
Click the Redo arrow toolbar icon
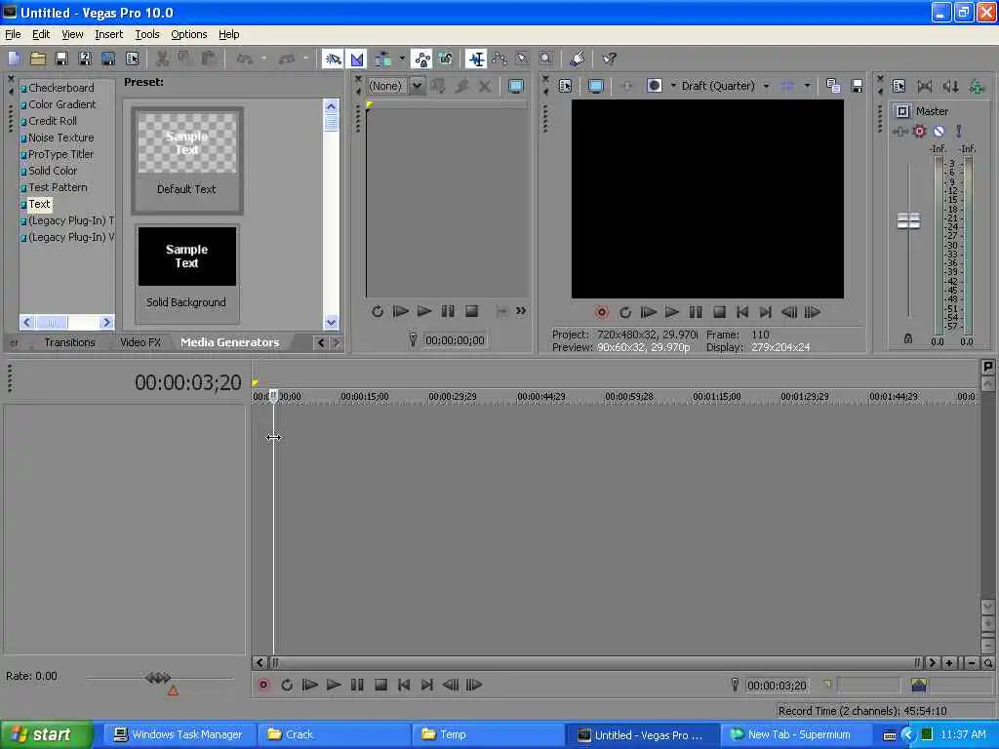click(287, 59)
